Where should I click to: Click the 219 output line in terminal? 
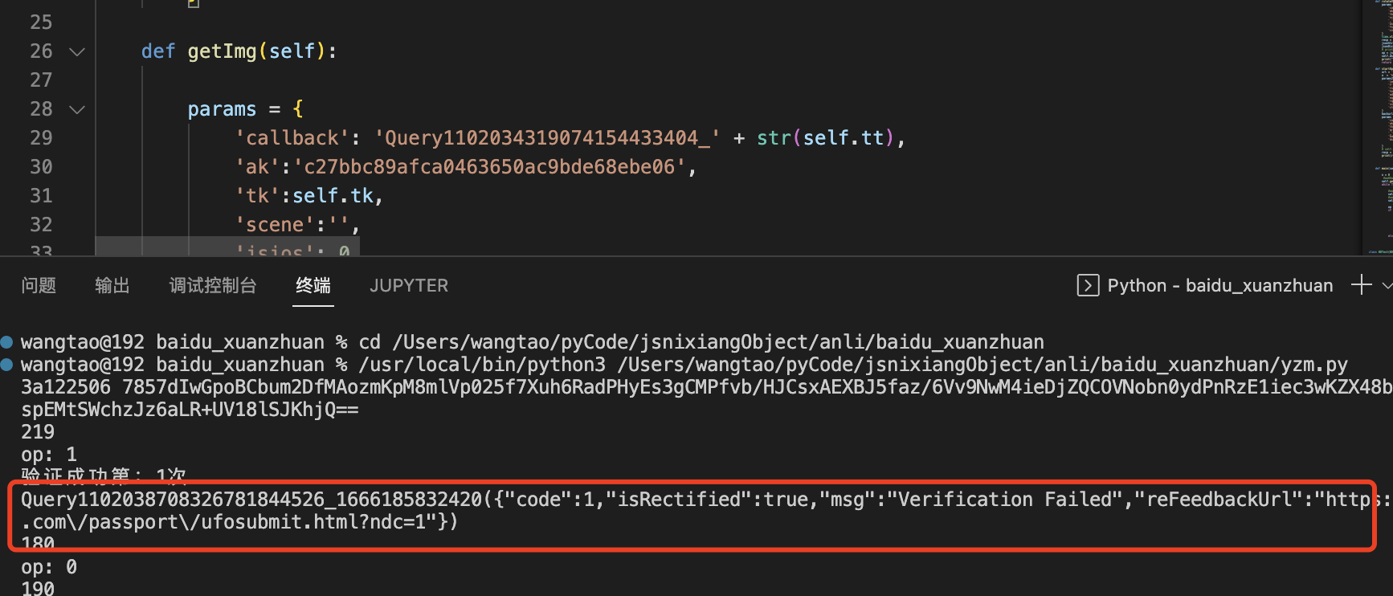pos(38,432)
